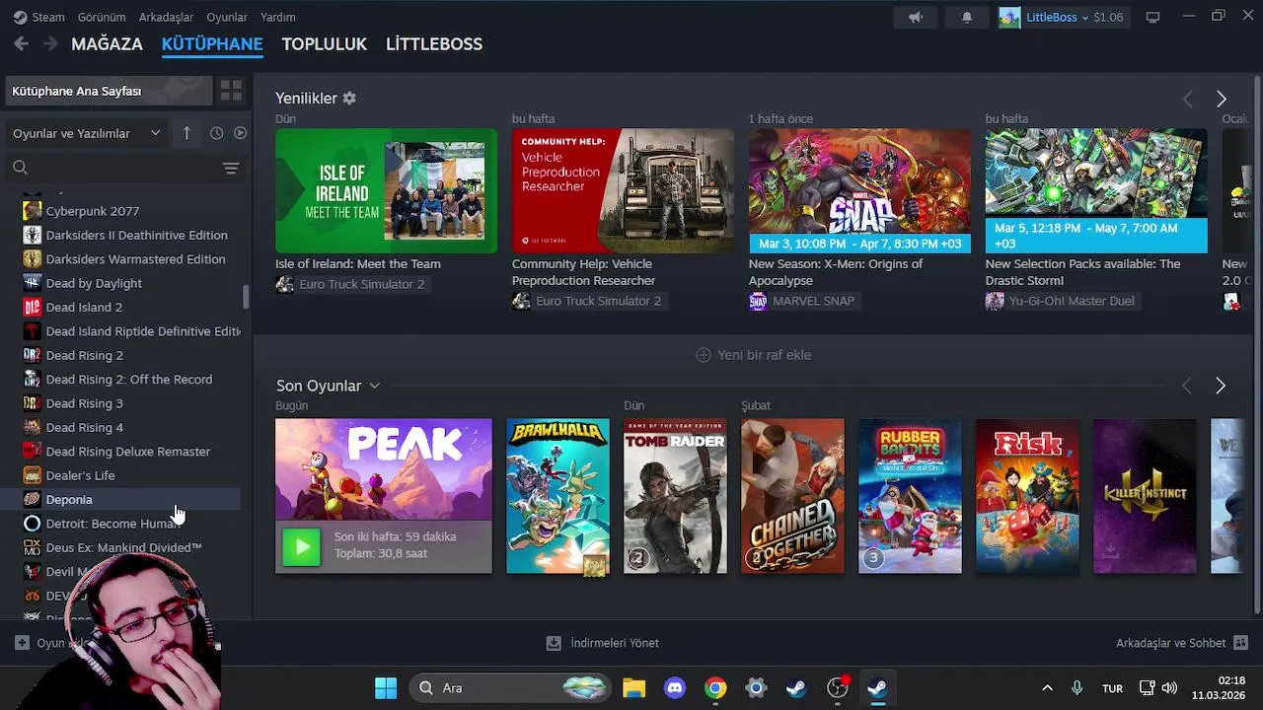Open the Yardım menu
The image size is (1263, 710).
(277, 17)
